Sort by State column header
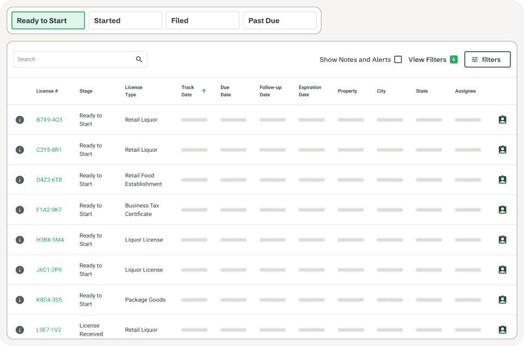Image resolution: width=524 pixels, height=346 pixels. pos(422,91)
